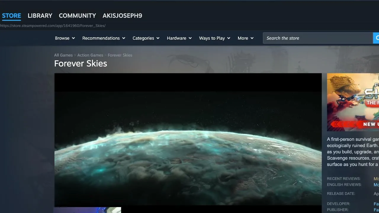Click the blue search magnifier button
Image resolution: width=379 pixels, height=213 pixels.
pos(376,38)
